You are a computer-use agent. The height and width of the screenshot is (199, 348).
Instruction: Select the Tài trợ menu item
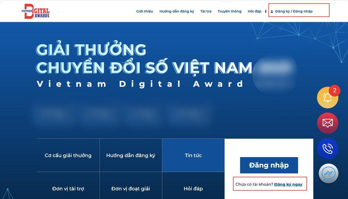(206, 11)
